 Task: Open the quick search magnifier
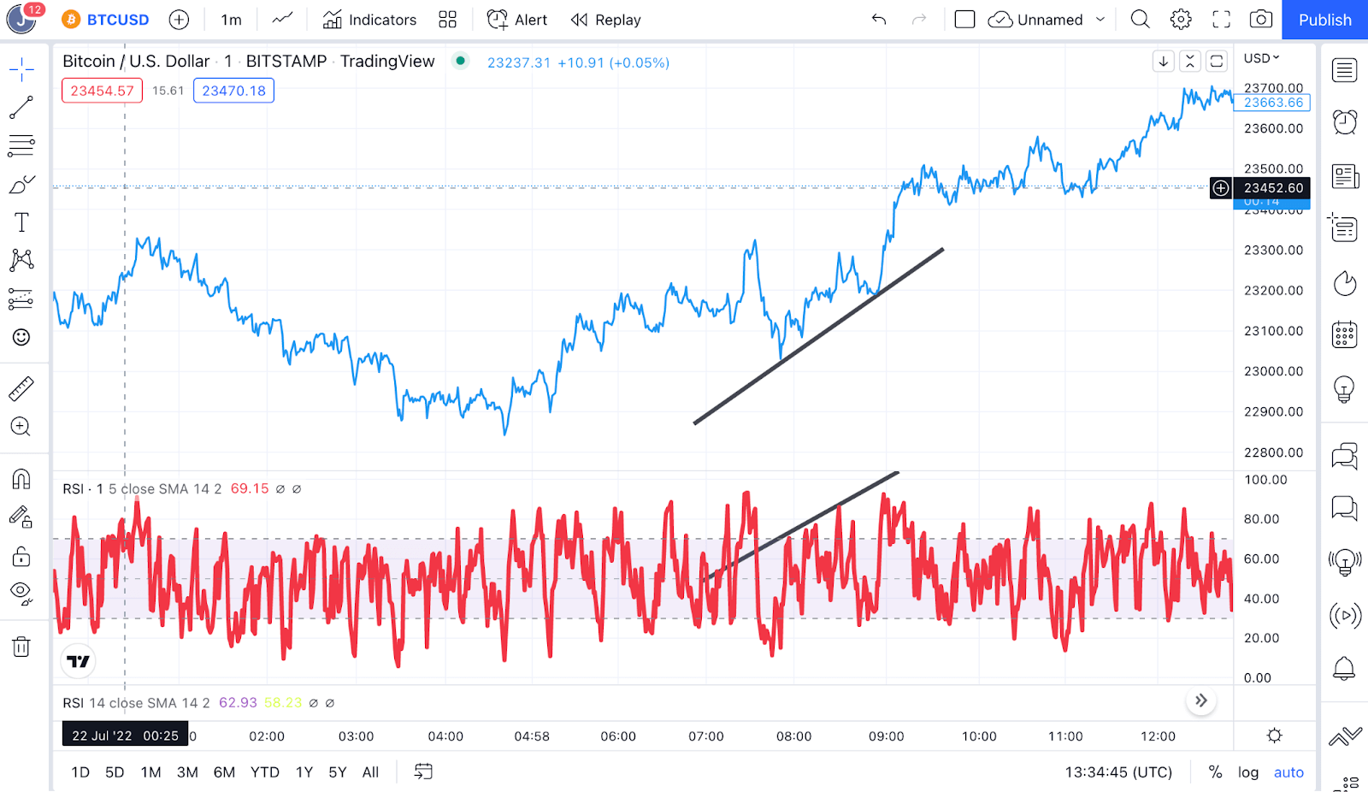click(x=1140, y=20)
